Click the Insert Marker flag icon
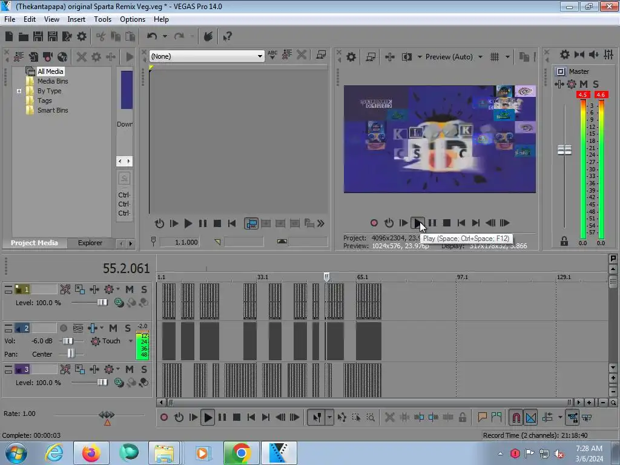Image resolution: width=620 pixels, height=465 pixels. pos(482,417)
